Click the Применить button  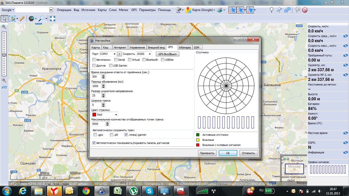207,153
